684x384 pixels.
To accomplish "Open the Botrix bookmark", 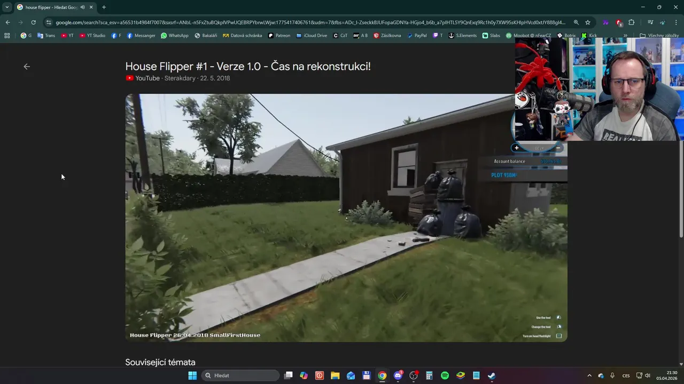I will click(x=566, y=36).
